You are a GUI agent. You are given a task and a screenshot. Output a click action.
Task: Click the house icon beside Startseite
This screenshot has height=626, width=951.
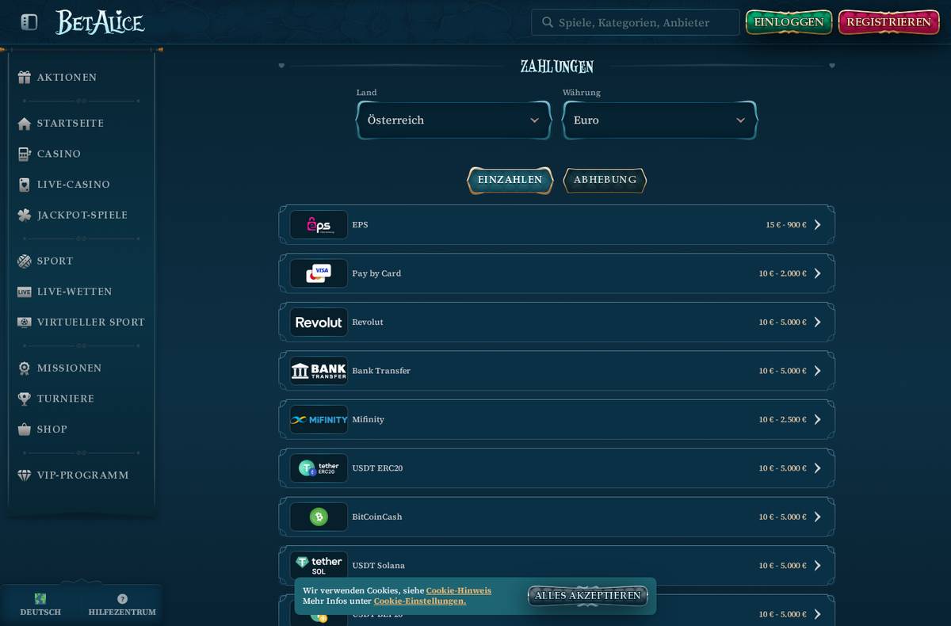pos(25,124)
